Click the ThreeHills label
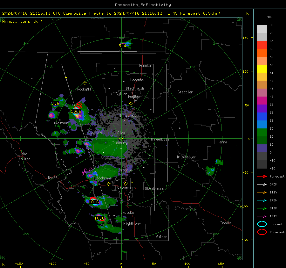 (160, 139)
